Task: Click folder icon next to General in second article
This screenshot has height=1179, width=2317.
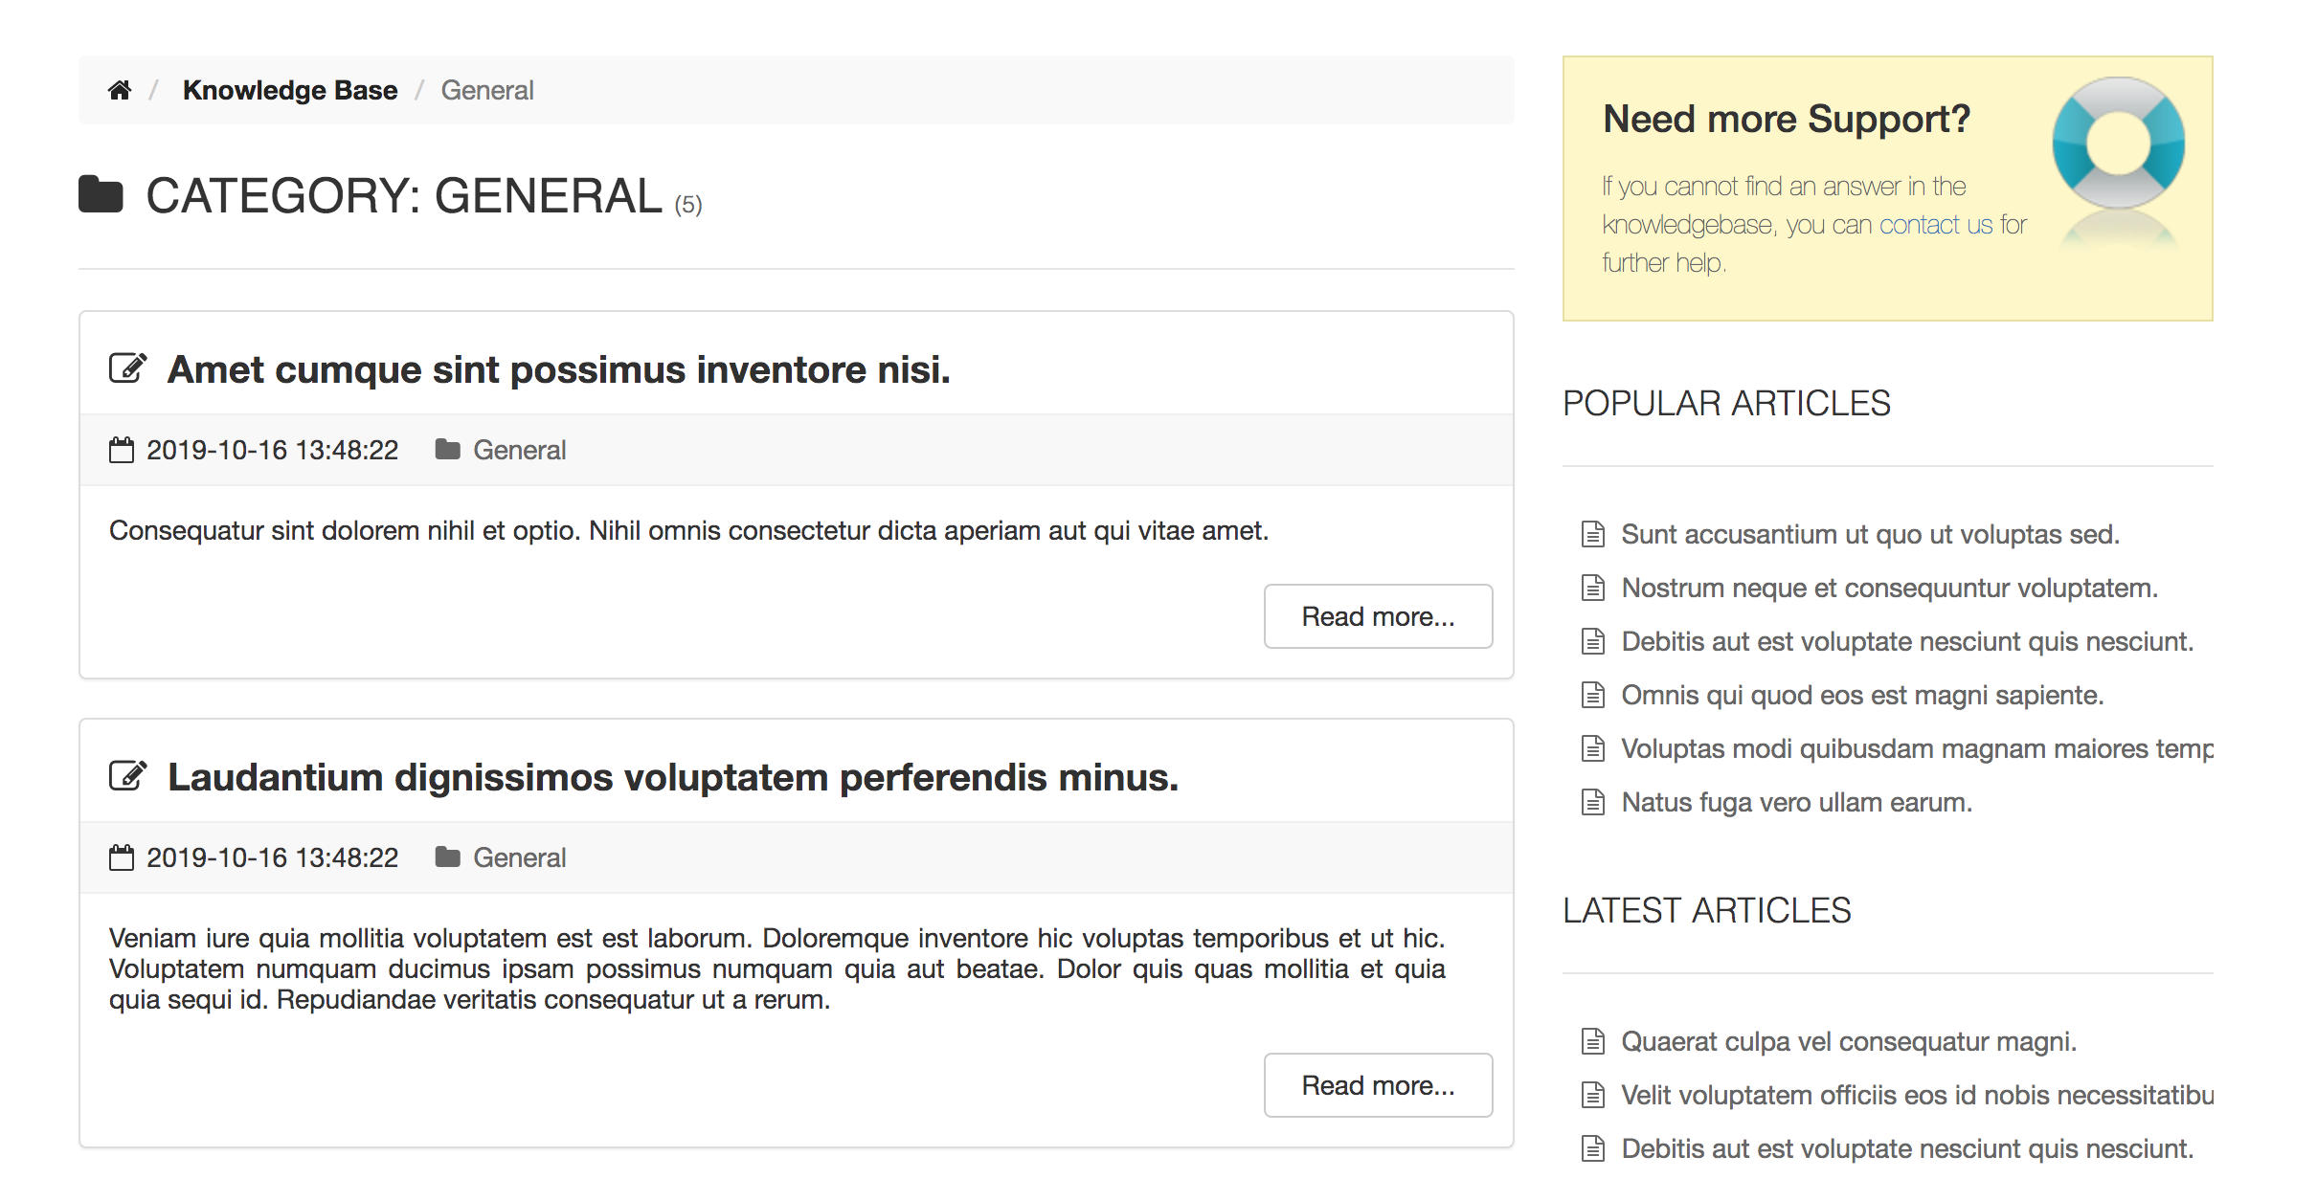Action: [447, 856]
